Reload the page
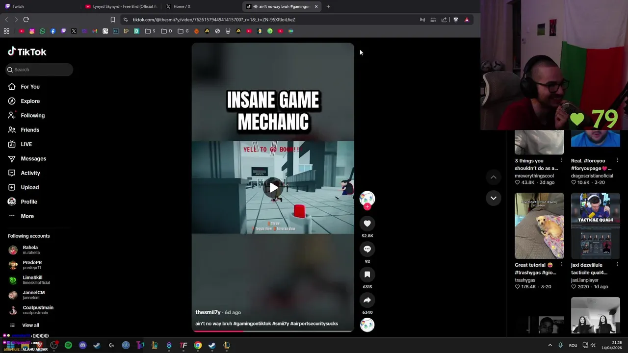 (26, 20)
